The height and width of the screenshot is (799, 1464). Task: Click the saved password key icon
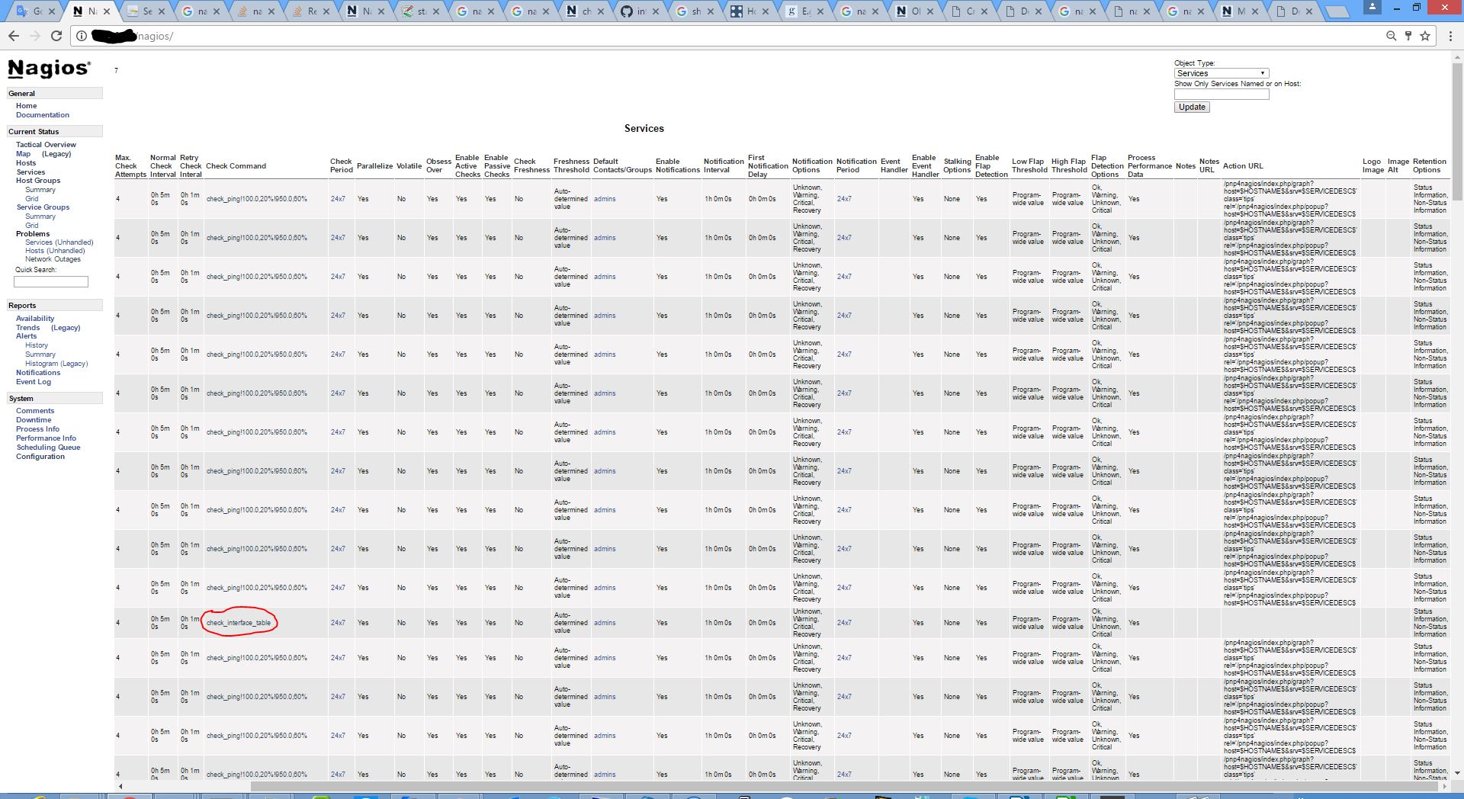[1408, 36]
